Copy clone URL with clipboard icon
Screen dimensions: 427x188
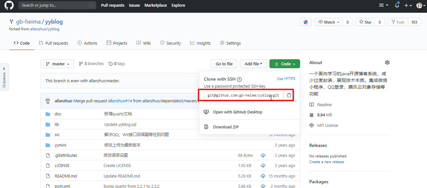pos(289,95)
